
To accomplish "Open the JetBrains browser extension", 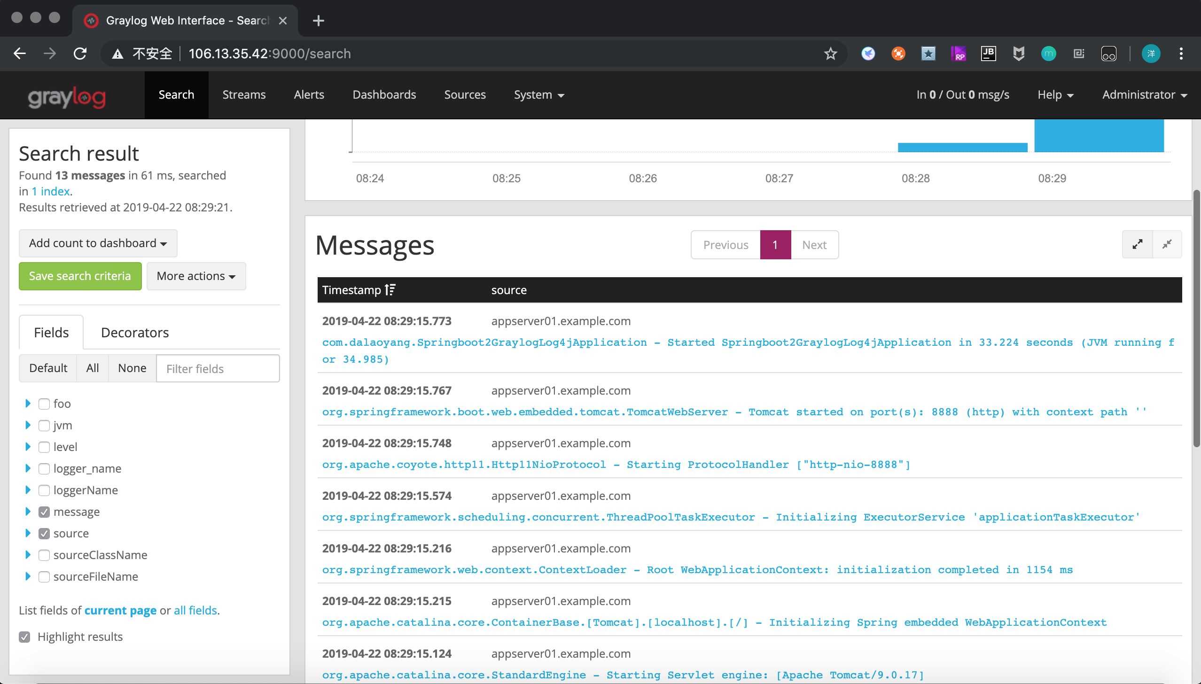I will click(x=988, y=54).
